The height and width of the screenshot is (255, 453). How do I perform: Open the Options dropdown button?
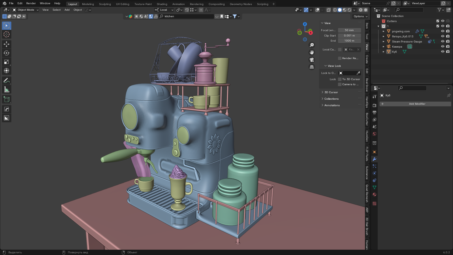[x=360, y=16]
